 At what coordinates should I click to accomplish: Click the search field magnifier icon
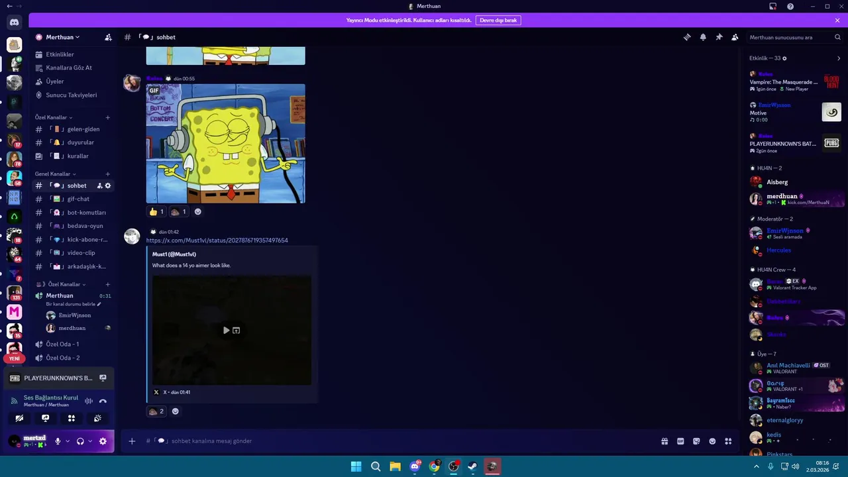click(x=838, y=37)
